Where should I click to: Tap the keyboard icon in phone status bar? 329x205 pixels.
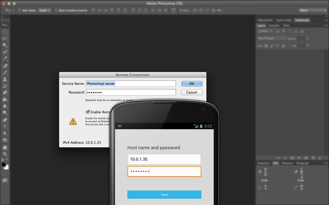[120, 126]
